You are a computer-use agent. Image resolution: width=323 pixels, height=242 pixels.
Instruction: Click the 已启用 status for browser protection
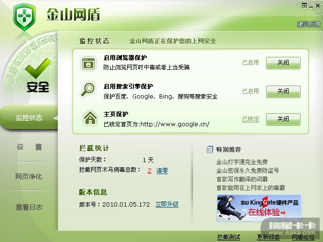250,63
